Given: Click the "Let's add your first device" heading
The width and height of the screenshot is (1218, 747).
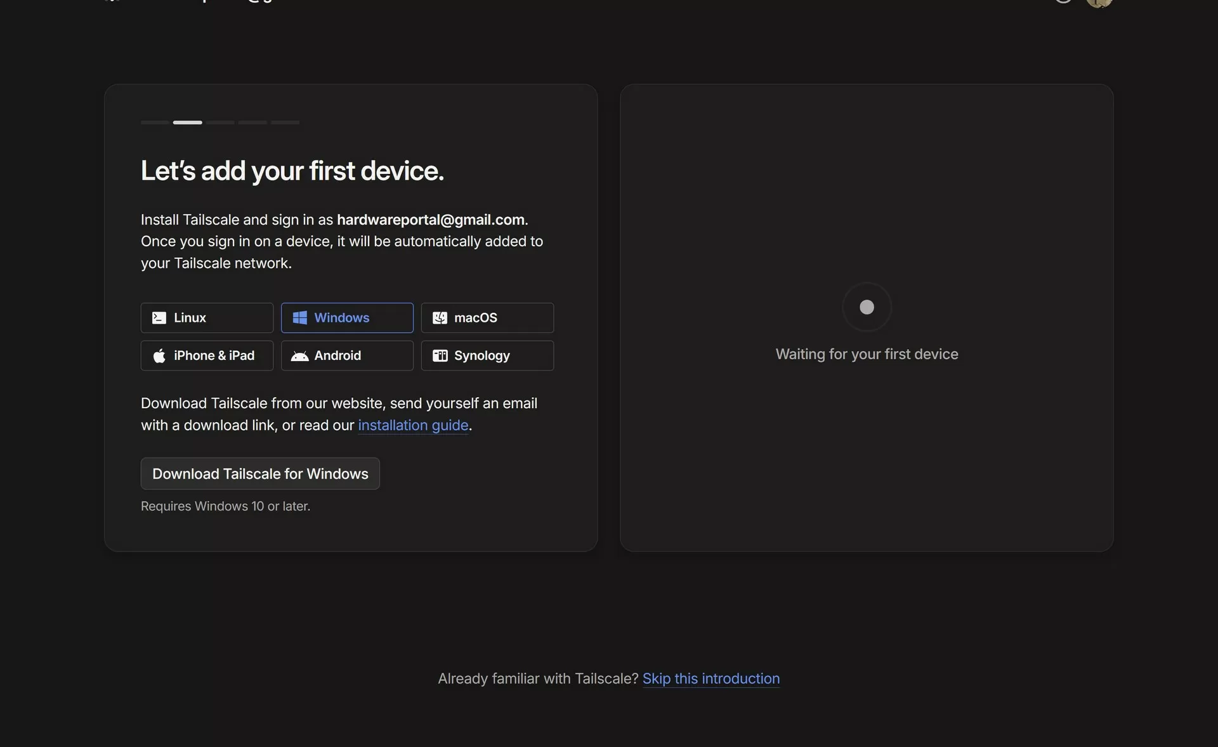Looking at the screenshot, I should (292, 171).
